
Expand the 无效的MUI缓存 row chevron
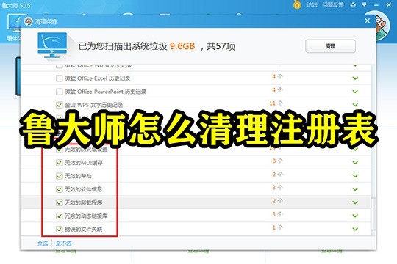click(355, 163)
